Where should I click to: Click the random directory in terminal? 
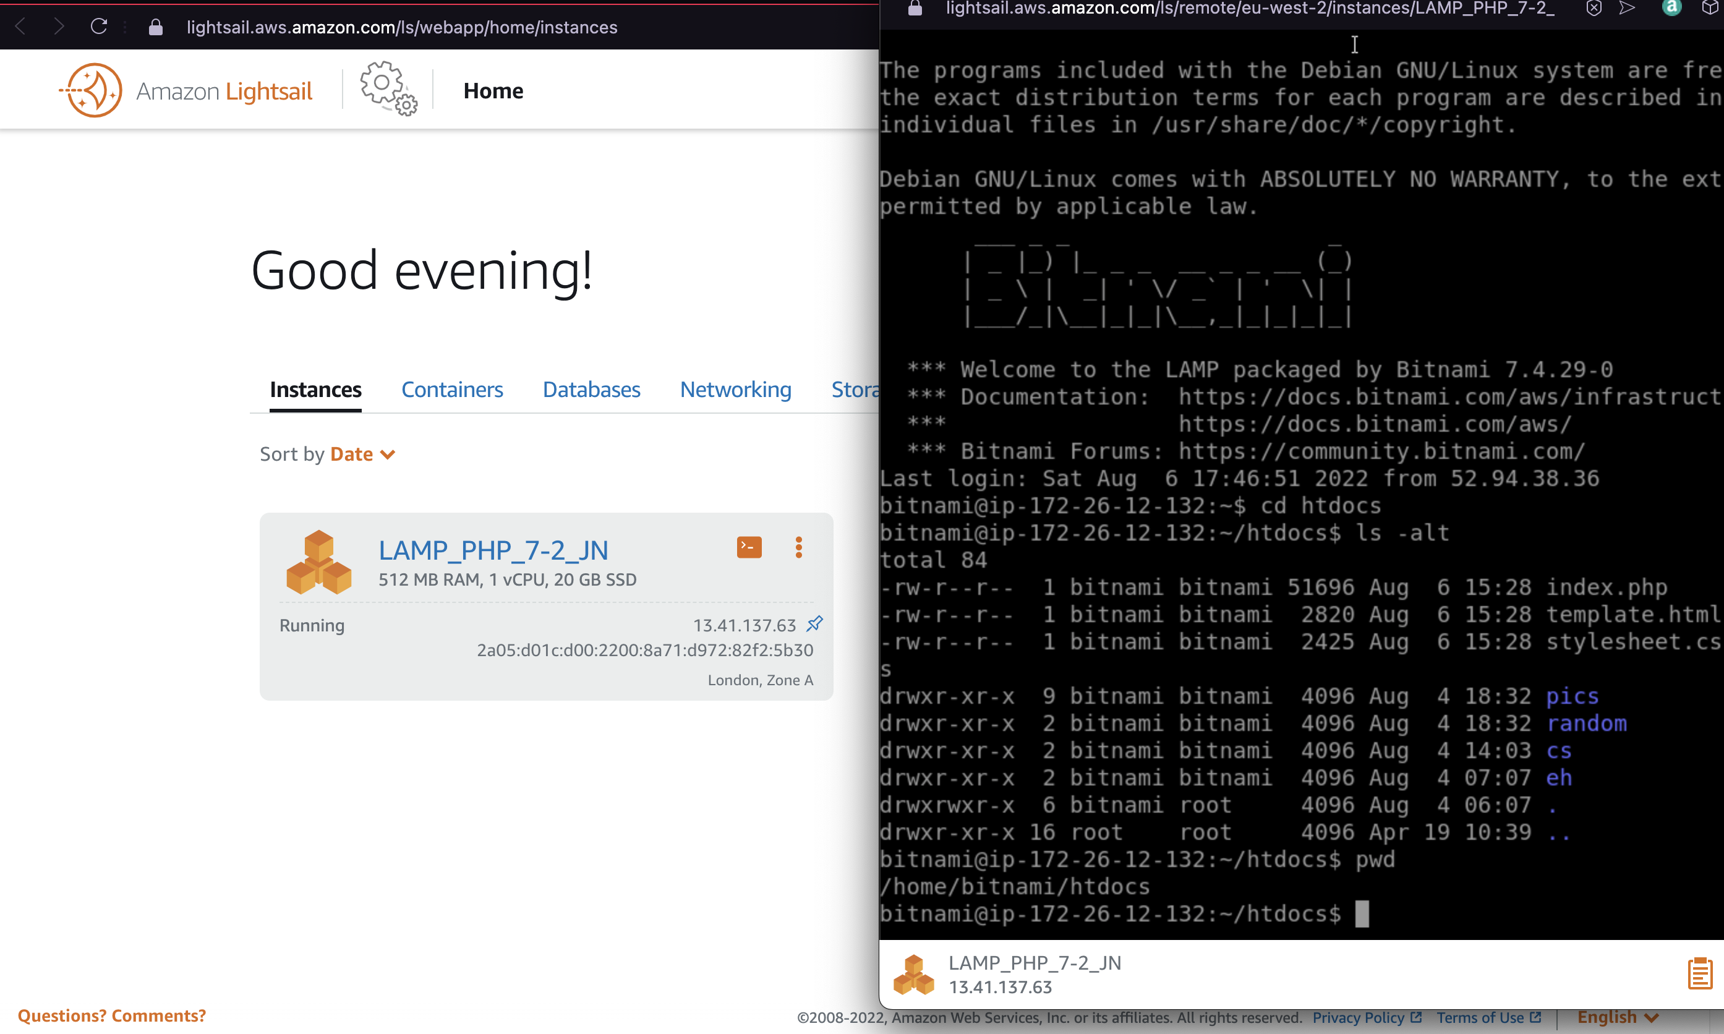[1587, 723]
